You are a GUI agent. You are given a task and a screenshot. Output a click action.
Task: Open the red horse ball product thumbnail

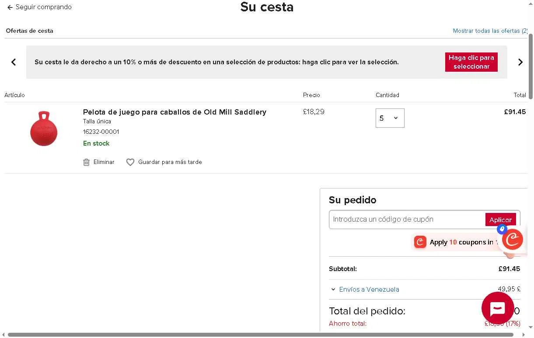(44, 129)
